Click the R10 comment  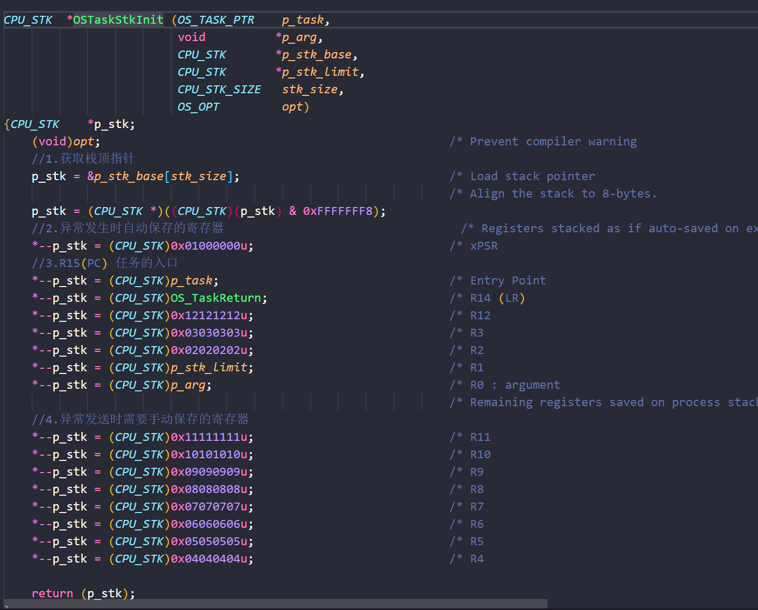click(470, 455)
